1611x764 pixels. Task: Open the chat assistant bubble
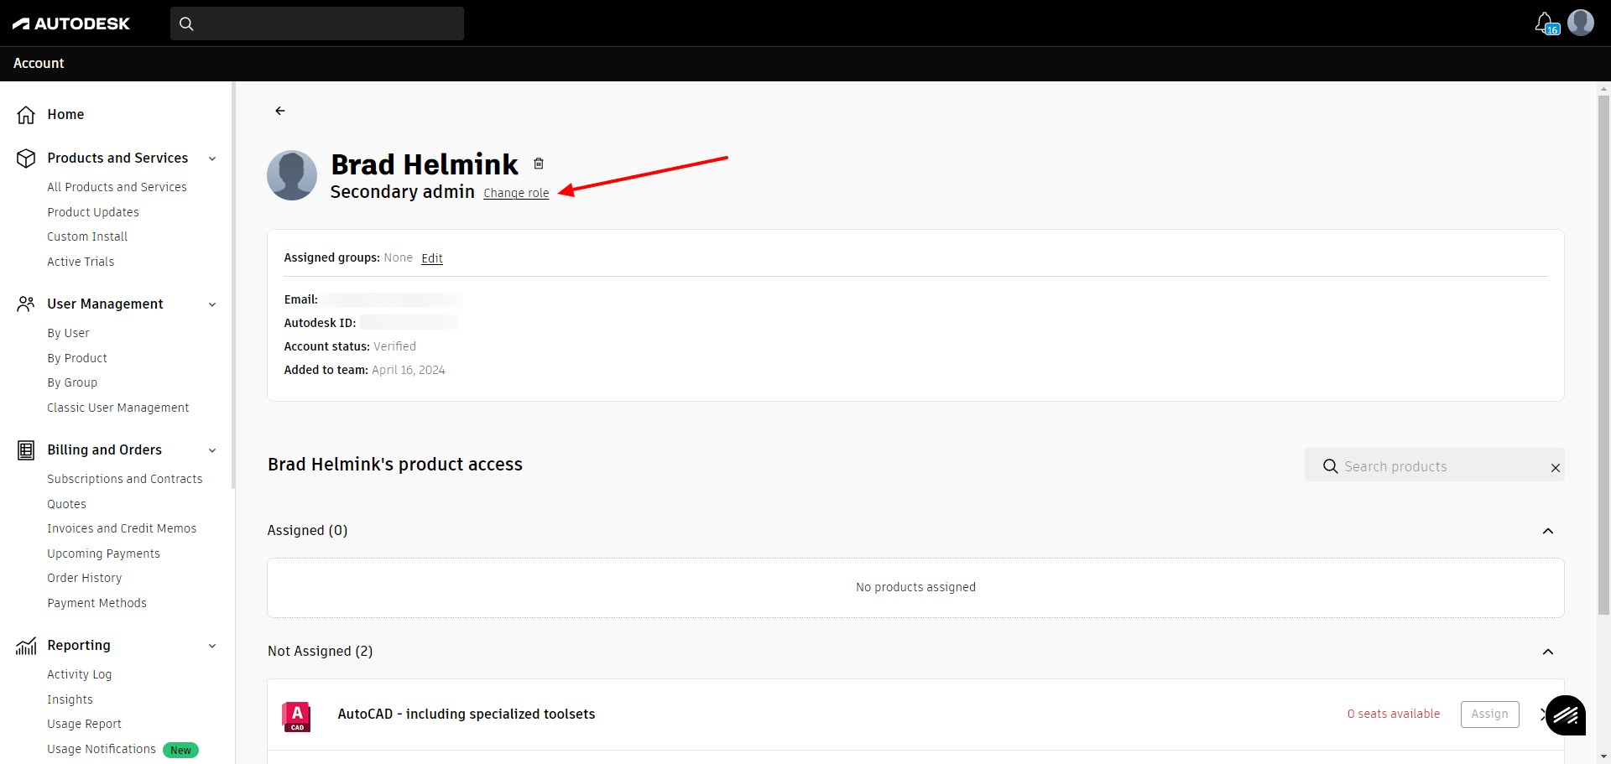[1566, 715]
